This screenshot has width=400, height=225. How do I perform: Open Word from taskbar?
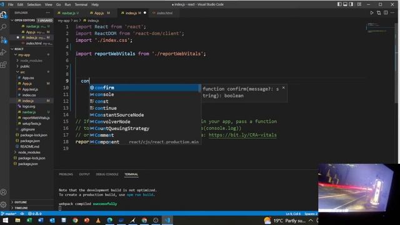point(41,221)
